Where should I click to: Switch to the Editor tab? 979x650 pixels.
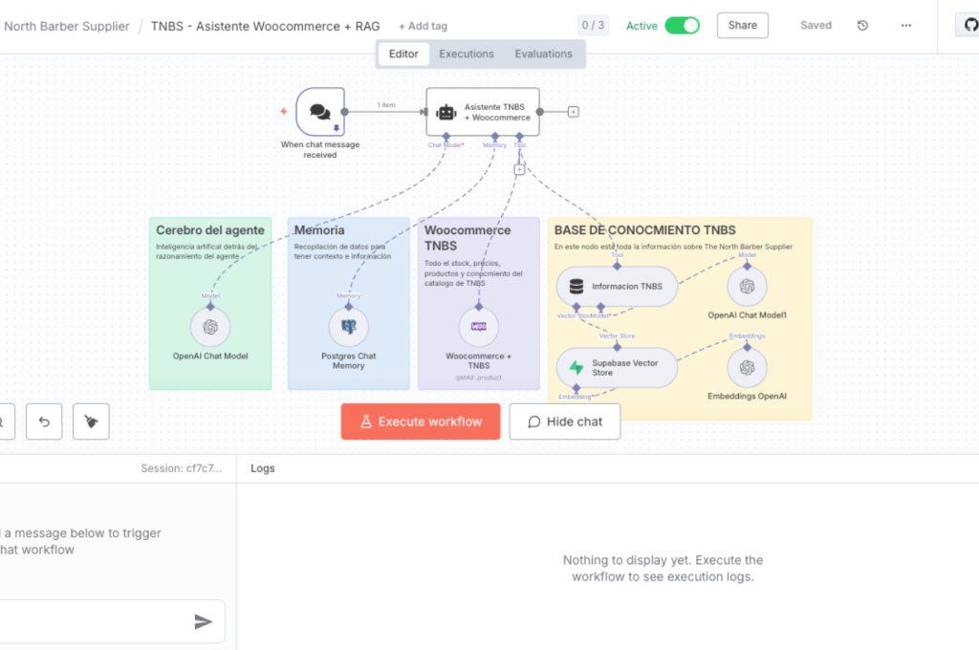pos(403,54)
